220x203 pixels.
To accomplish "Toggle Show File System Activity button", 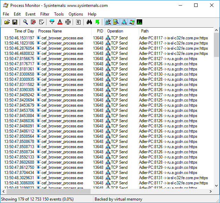I will click(116, 22).
